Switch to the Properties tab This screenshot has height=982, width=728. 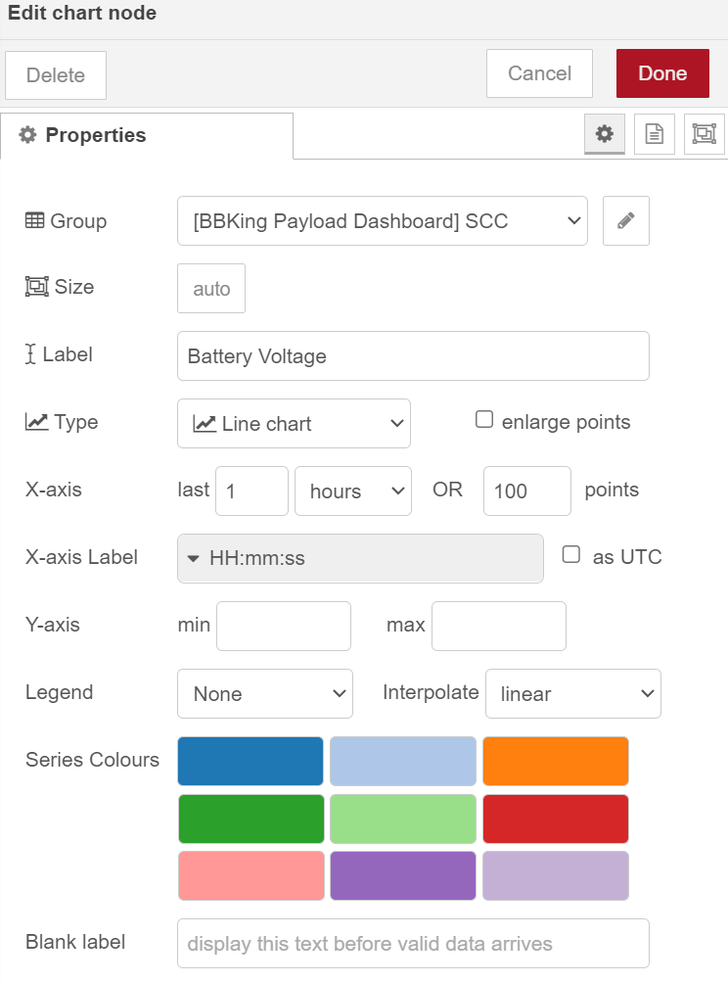pyautogui.click(x=147, y=135)
